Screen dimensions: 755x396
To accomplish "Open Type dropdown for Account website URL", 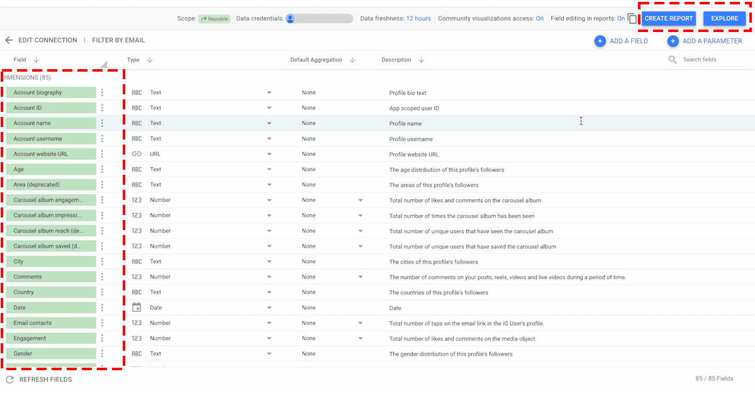I will point(269,154).
